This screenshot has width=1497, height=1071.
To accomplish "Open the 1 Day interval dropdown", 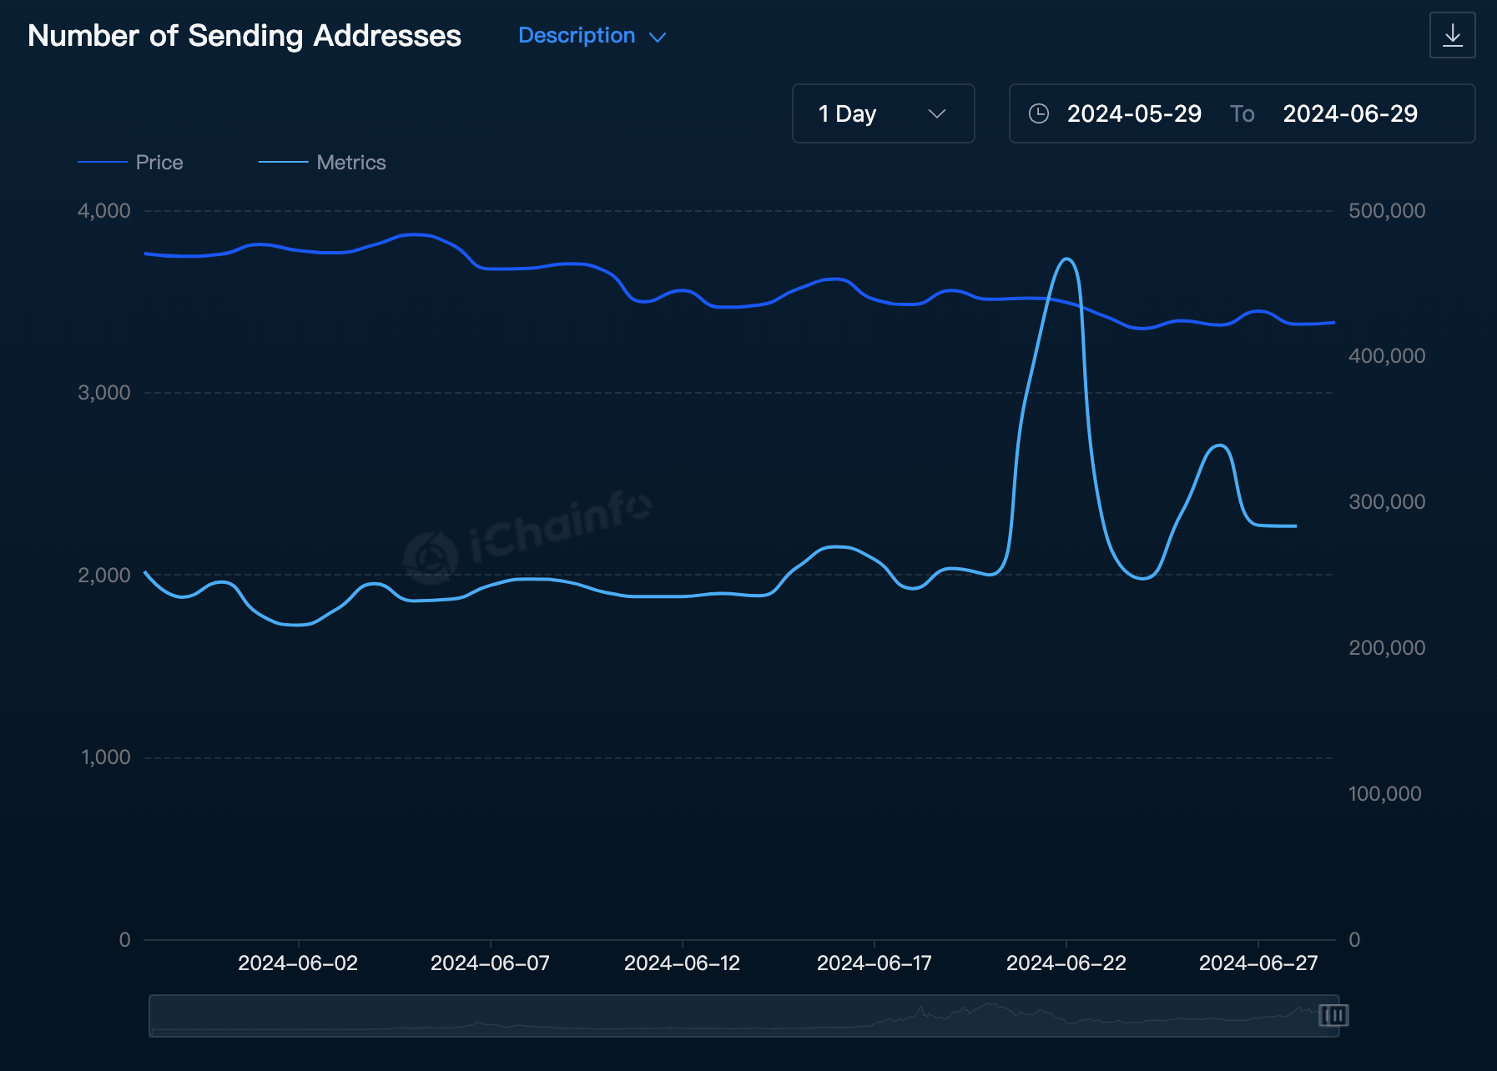I will [883, 113].
